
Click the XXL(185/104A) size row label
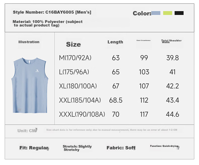click(x=80, y=100)
